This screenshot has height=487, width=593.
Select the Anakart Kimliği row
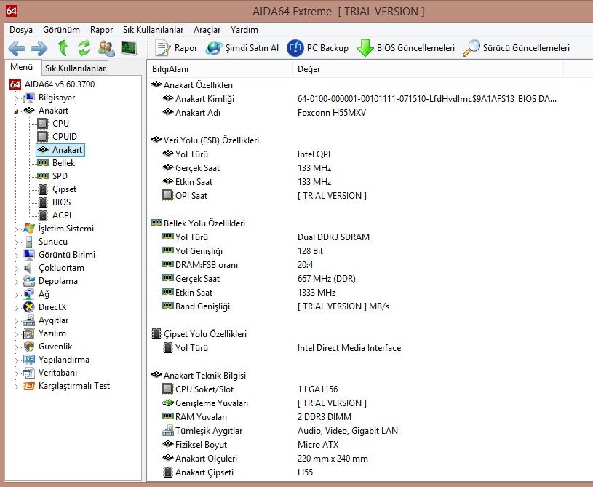point(370,99)
